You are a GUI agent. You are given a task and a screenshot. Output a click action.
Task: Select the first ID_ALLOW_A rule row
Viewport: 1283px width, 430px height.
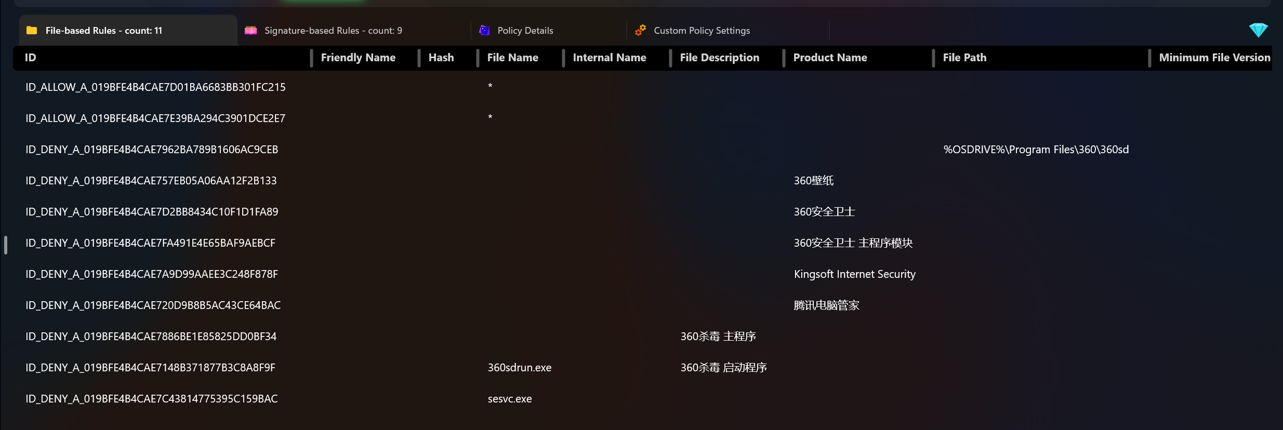[x=155, y=87]
